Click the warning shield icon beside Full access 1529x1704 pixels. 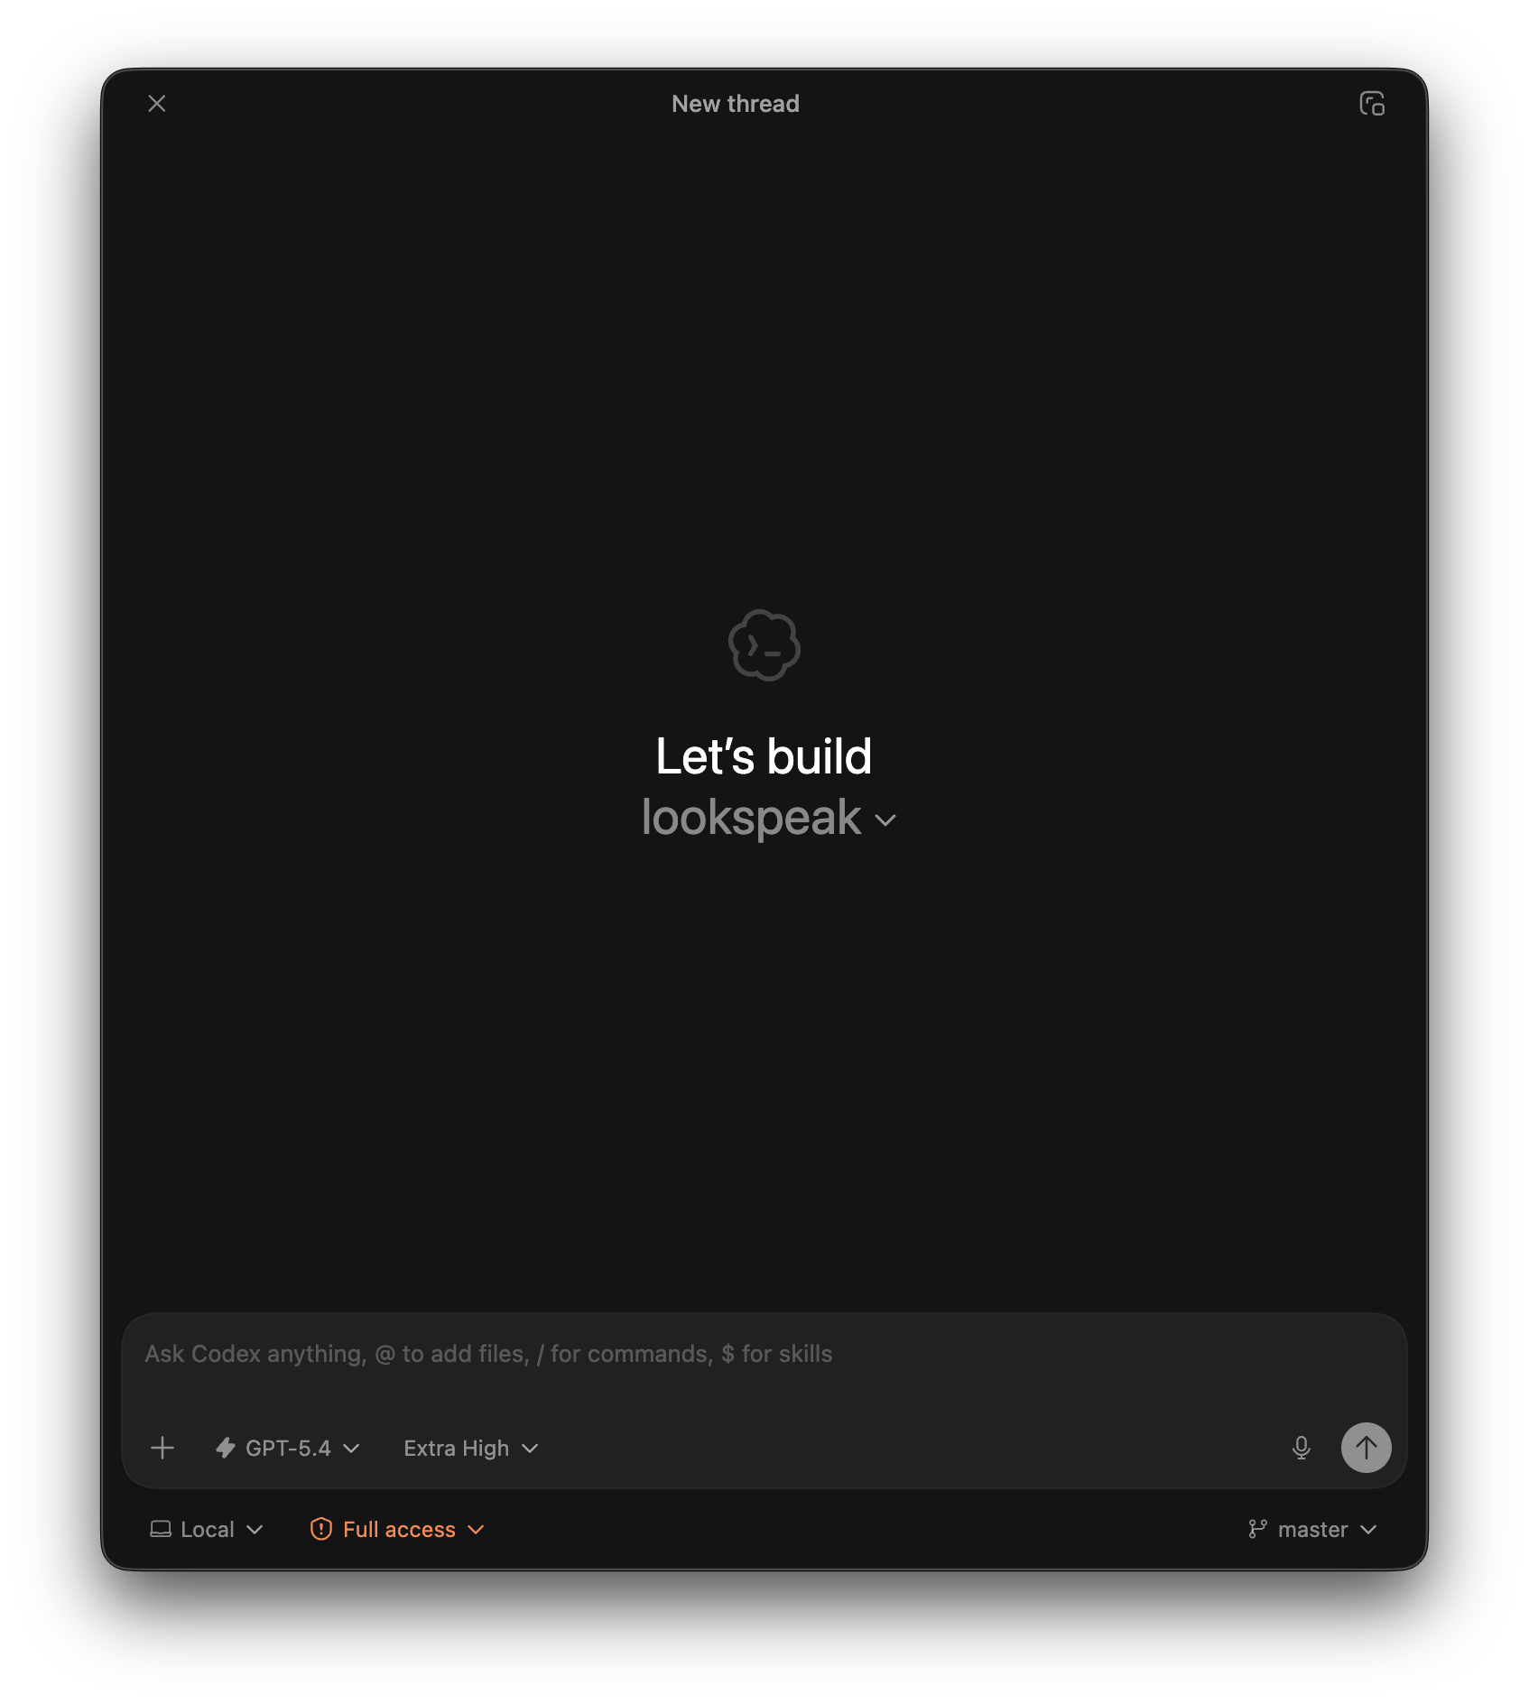pos(320,1529)
